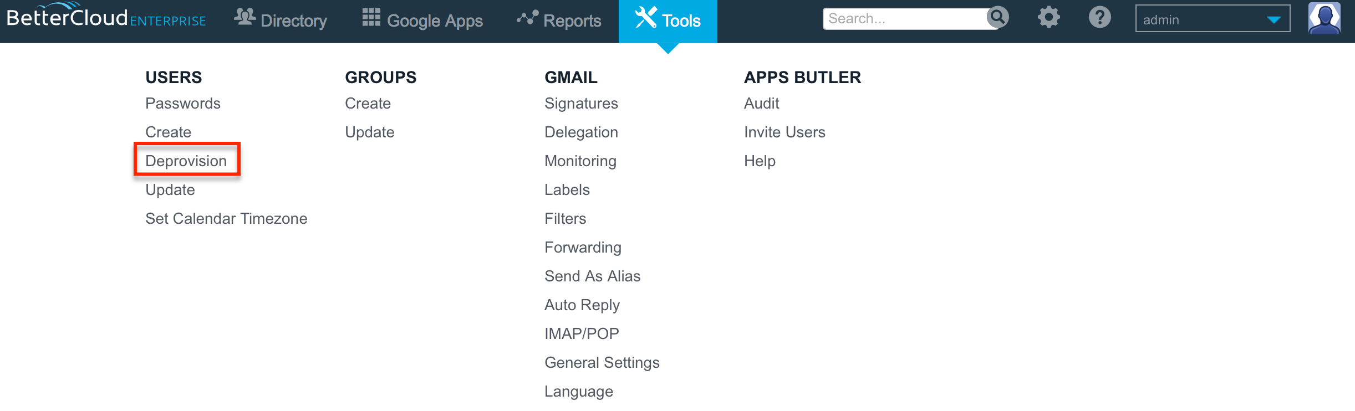Open Set Calendar Timezone link

[x=226, y=218]
